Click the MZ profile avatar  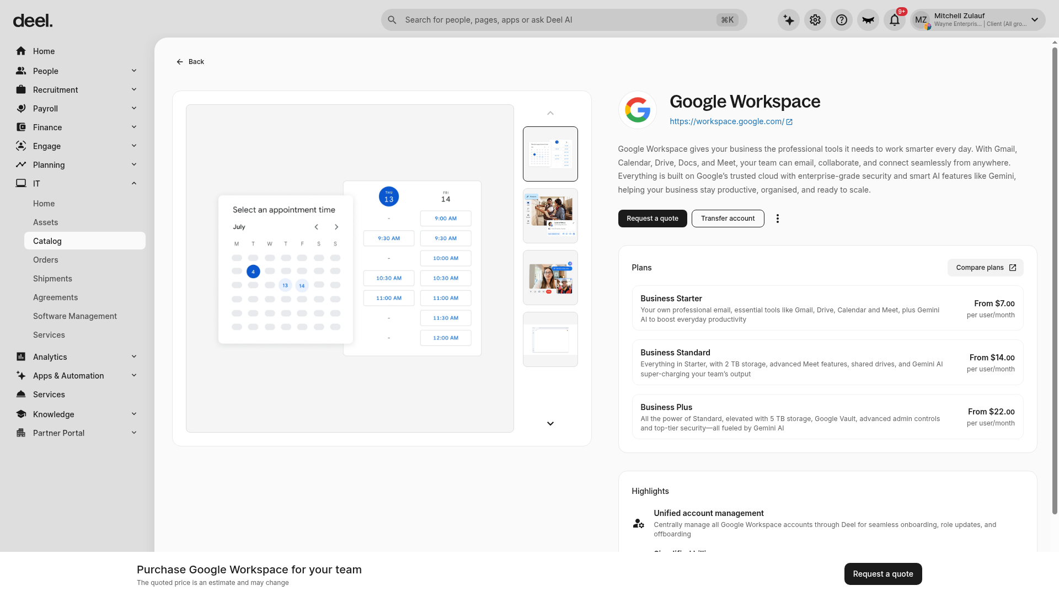pyautogui.click(x=921, y=20)
